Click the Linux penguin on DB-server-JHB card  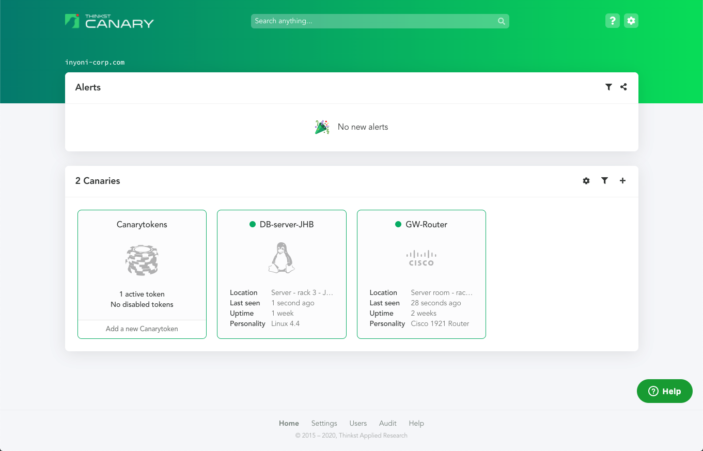[282, 258]
